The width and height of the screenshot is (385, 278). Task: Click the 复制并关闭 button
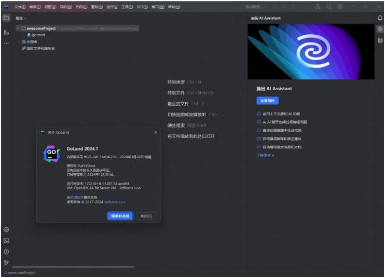(x=120, y=216)
